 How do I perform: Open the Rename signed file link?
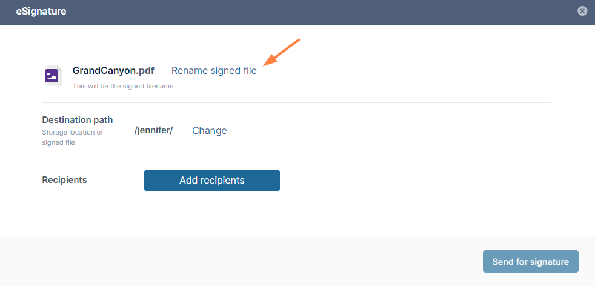pyautogui.click(x=214, y=70)
